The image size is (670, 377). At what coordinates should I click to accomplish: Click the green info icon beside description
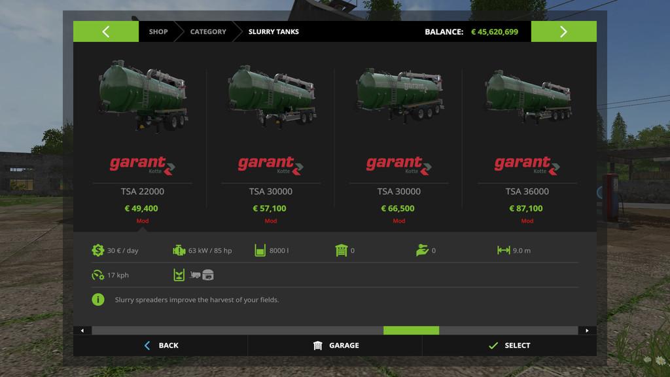click(98, 300)
